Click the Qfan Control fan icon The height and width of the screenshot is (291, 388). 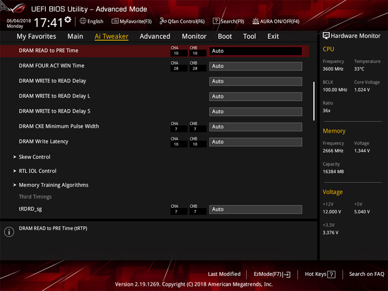pyautogui.click(x=163, y=21)
